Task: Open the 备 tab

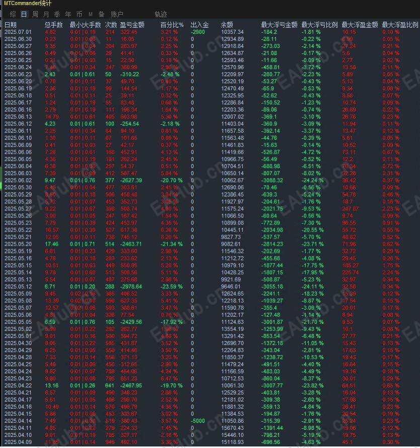Action: tap(101, 14)
